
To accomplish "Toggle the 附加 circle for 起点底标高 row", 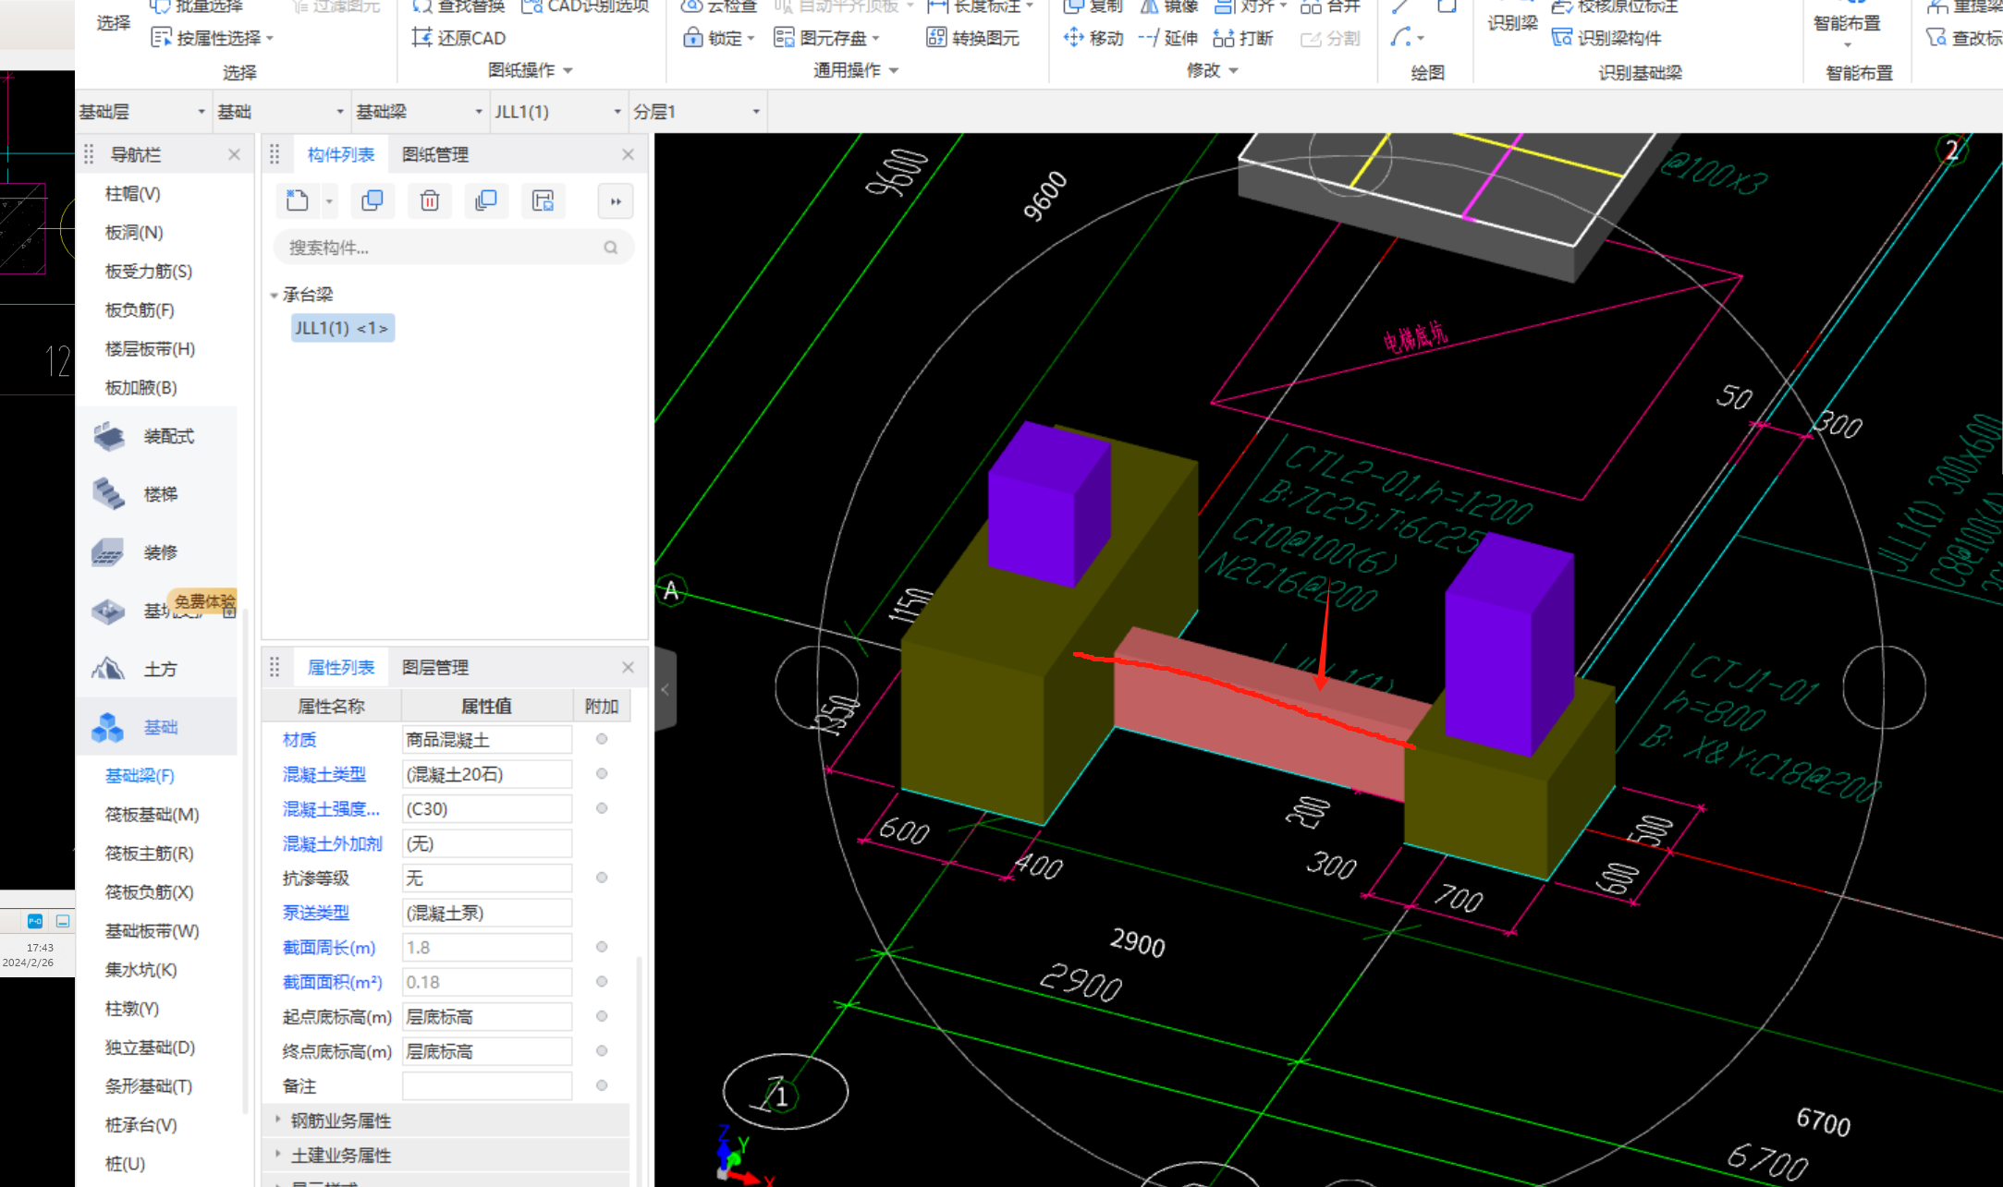I will click(602, 1016).
